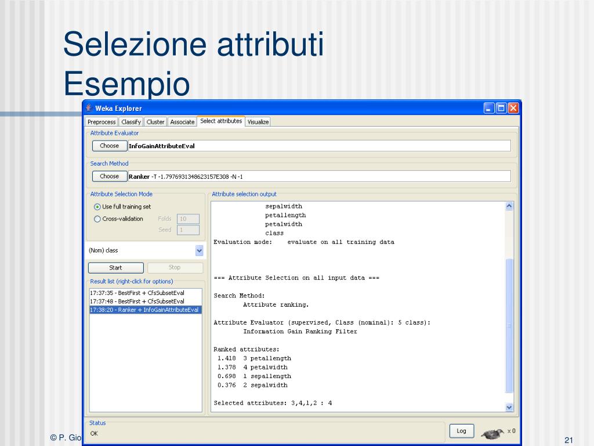The height and width of the screenshot is (446, 594).
Task: Click the ranked line '1.418 3 petallength'
Action: [254, 358]
